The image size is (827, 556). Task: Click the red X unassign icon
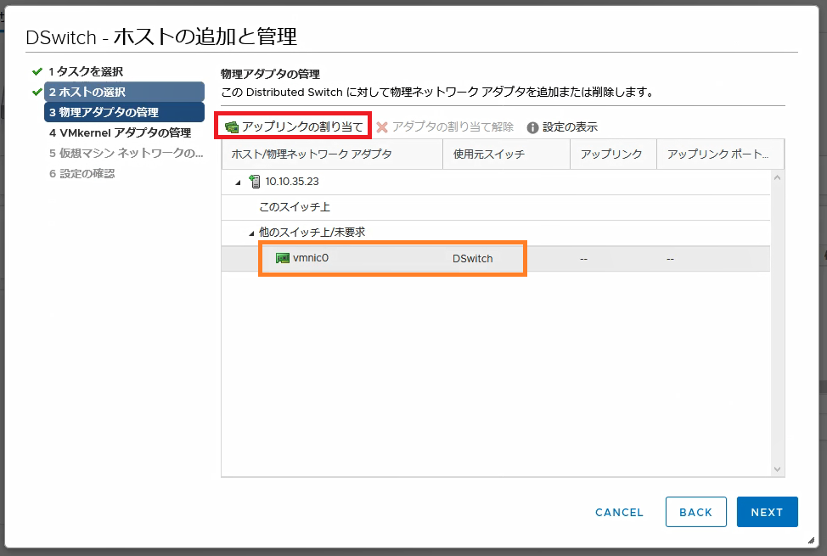tap(382, 127)
